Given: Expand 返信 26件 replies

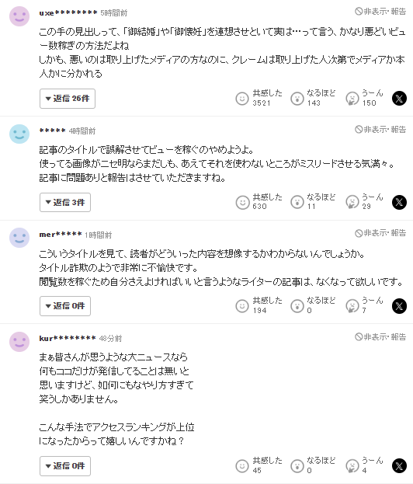Looking at the screenshot, I should (x=68, y=99).
